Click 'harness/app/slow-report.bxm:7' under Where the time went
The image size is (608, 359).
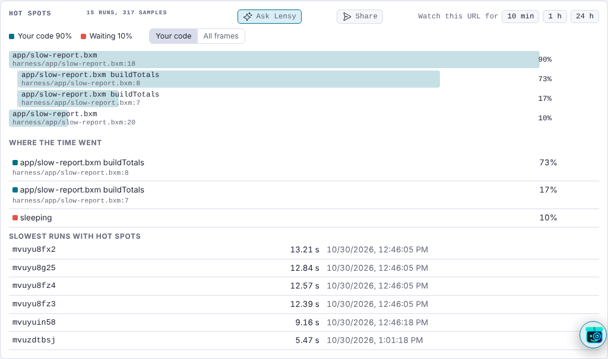(x=71, y=201)
